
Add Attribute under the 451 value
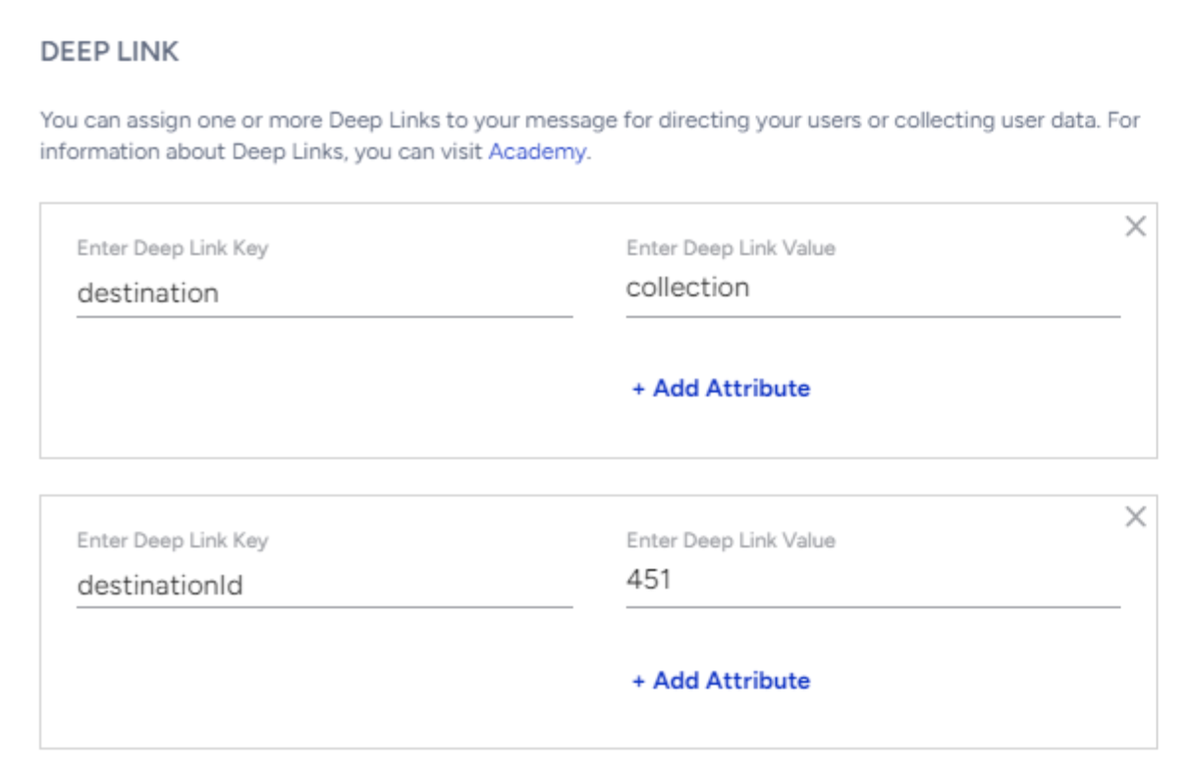coord(721,681)
